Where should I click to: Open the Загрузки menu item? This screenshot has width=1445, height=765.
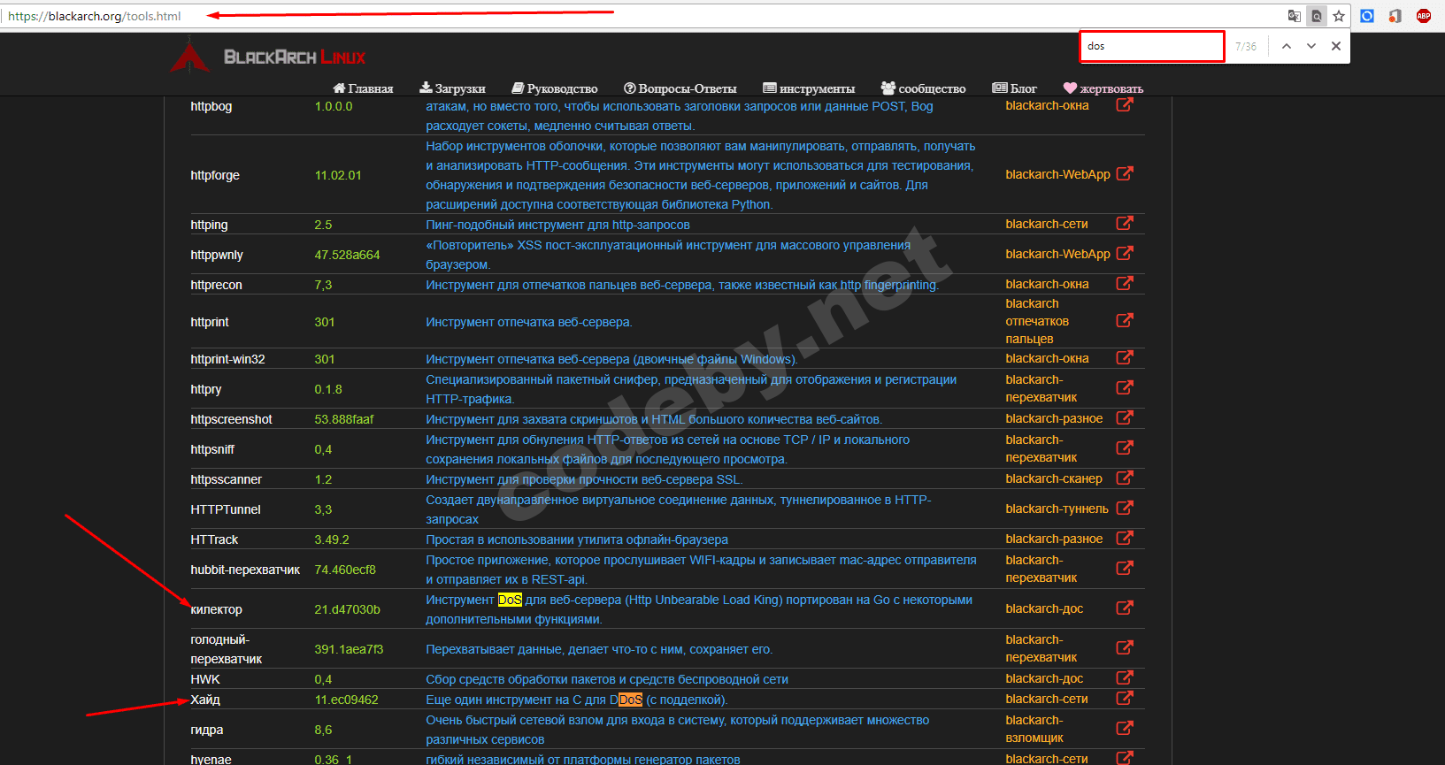452,88
